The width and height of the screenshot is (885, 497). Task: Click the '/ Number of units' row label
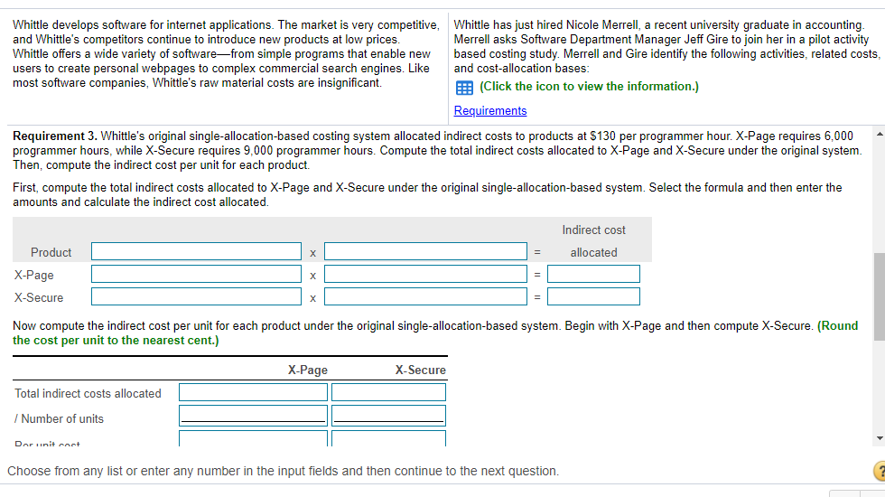pyautogui.click(x=60, y=418)
